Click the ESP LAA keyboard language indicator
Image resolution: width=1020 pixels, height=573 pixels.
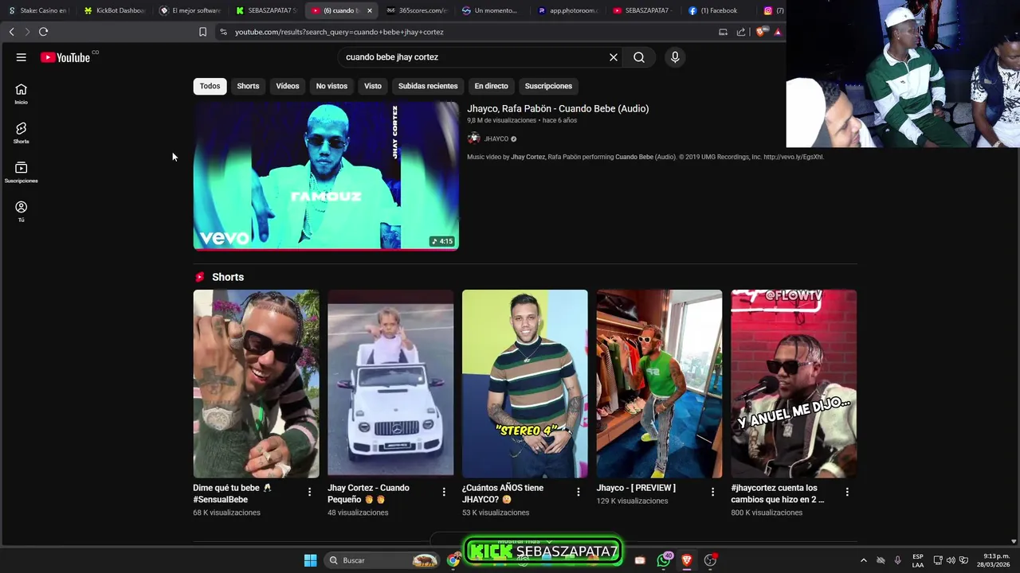(x=918, y=560)
